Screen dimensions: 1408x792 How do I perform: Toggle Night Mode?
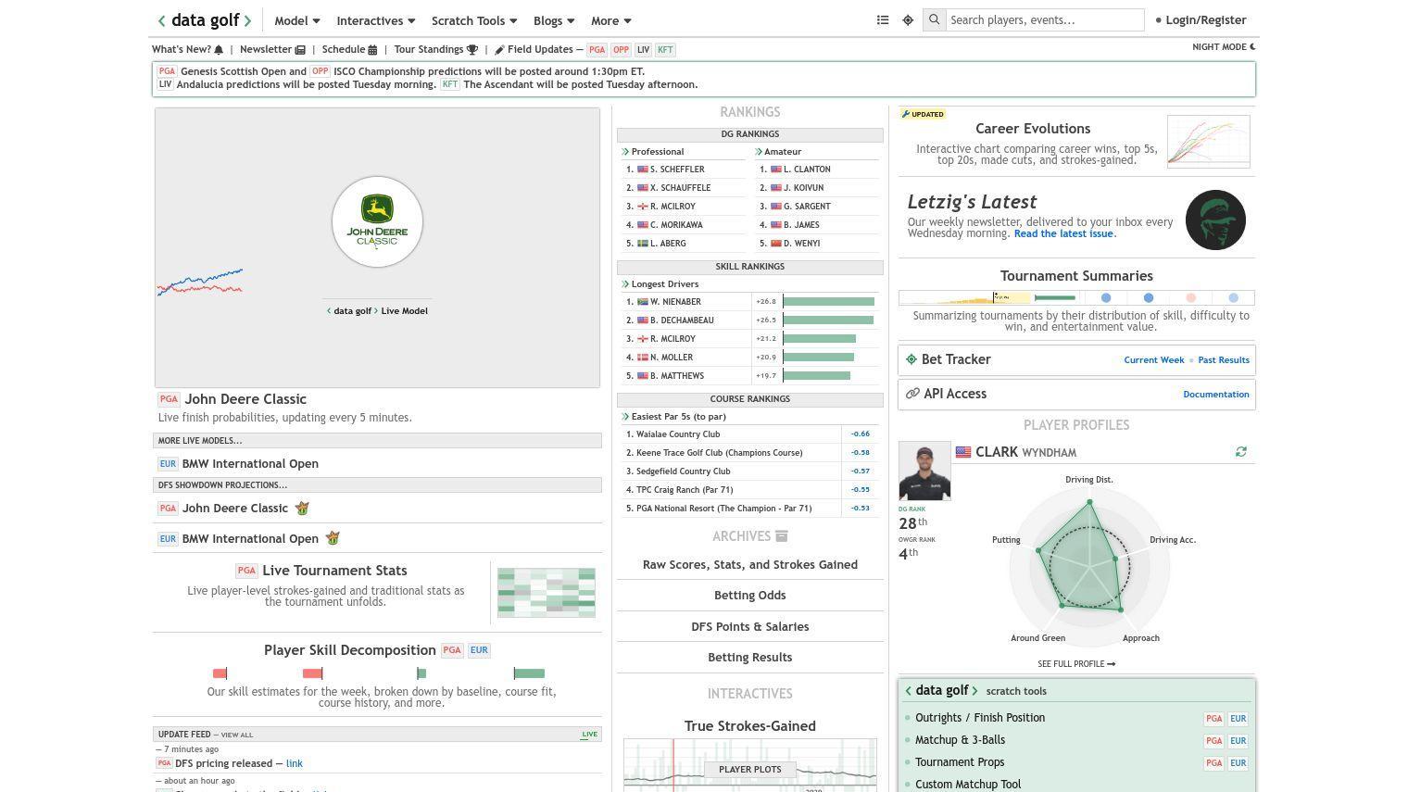(1224, 46)
